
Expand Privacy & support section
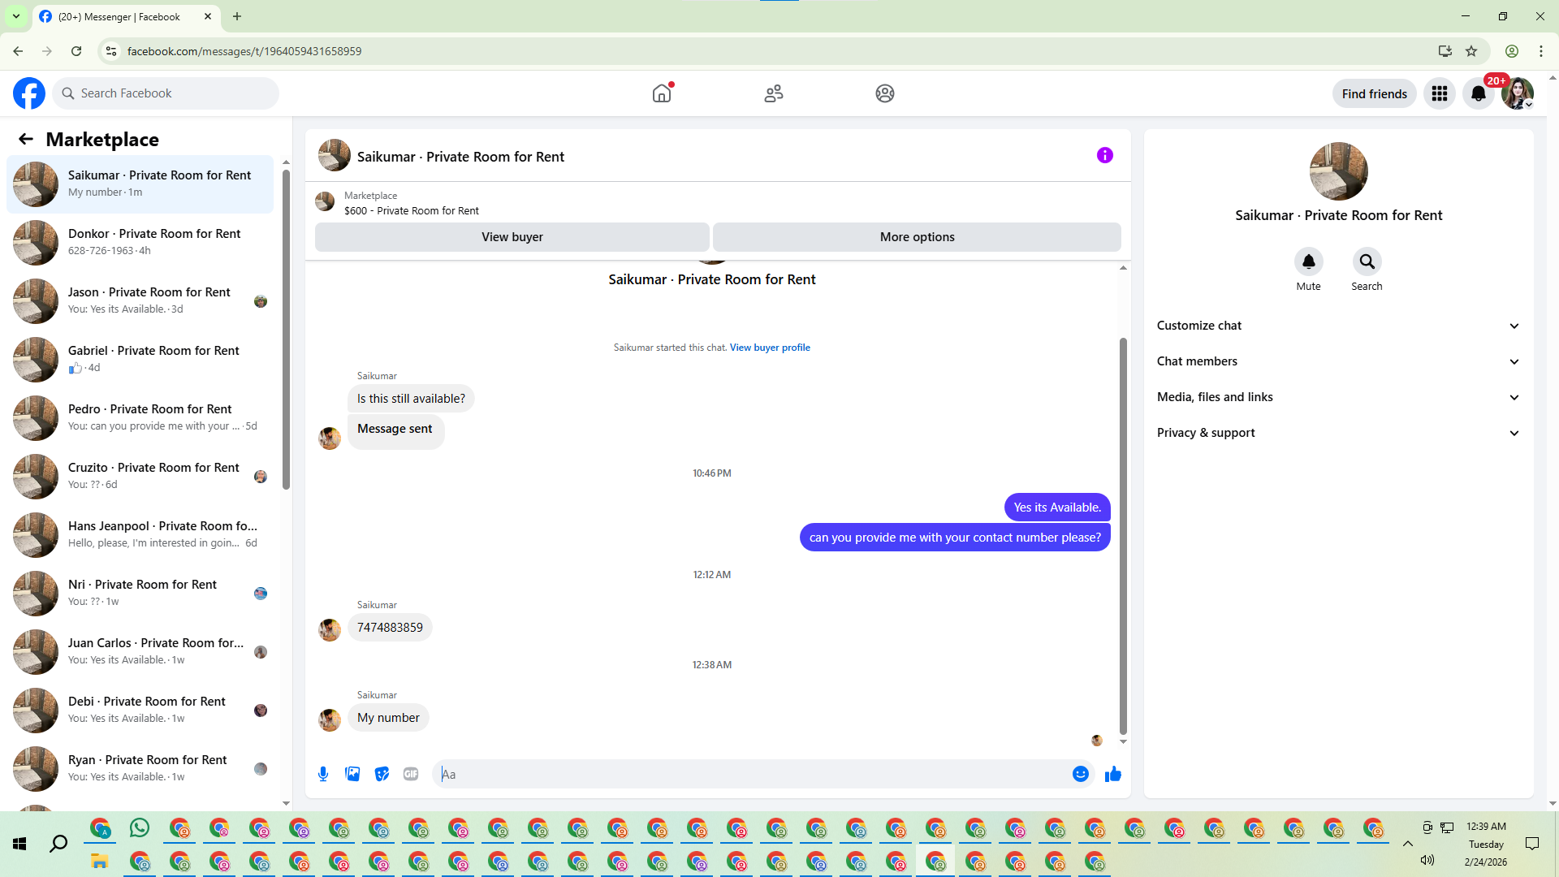(x=1337, y=433)
